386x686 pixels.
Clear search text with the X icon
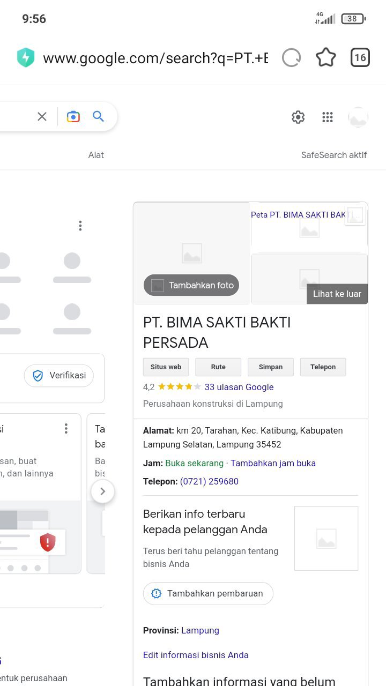[42, 116]
